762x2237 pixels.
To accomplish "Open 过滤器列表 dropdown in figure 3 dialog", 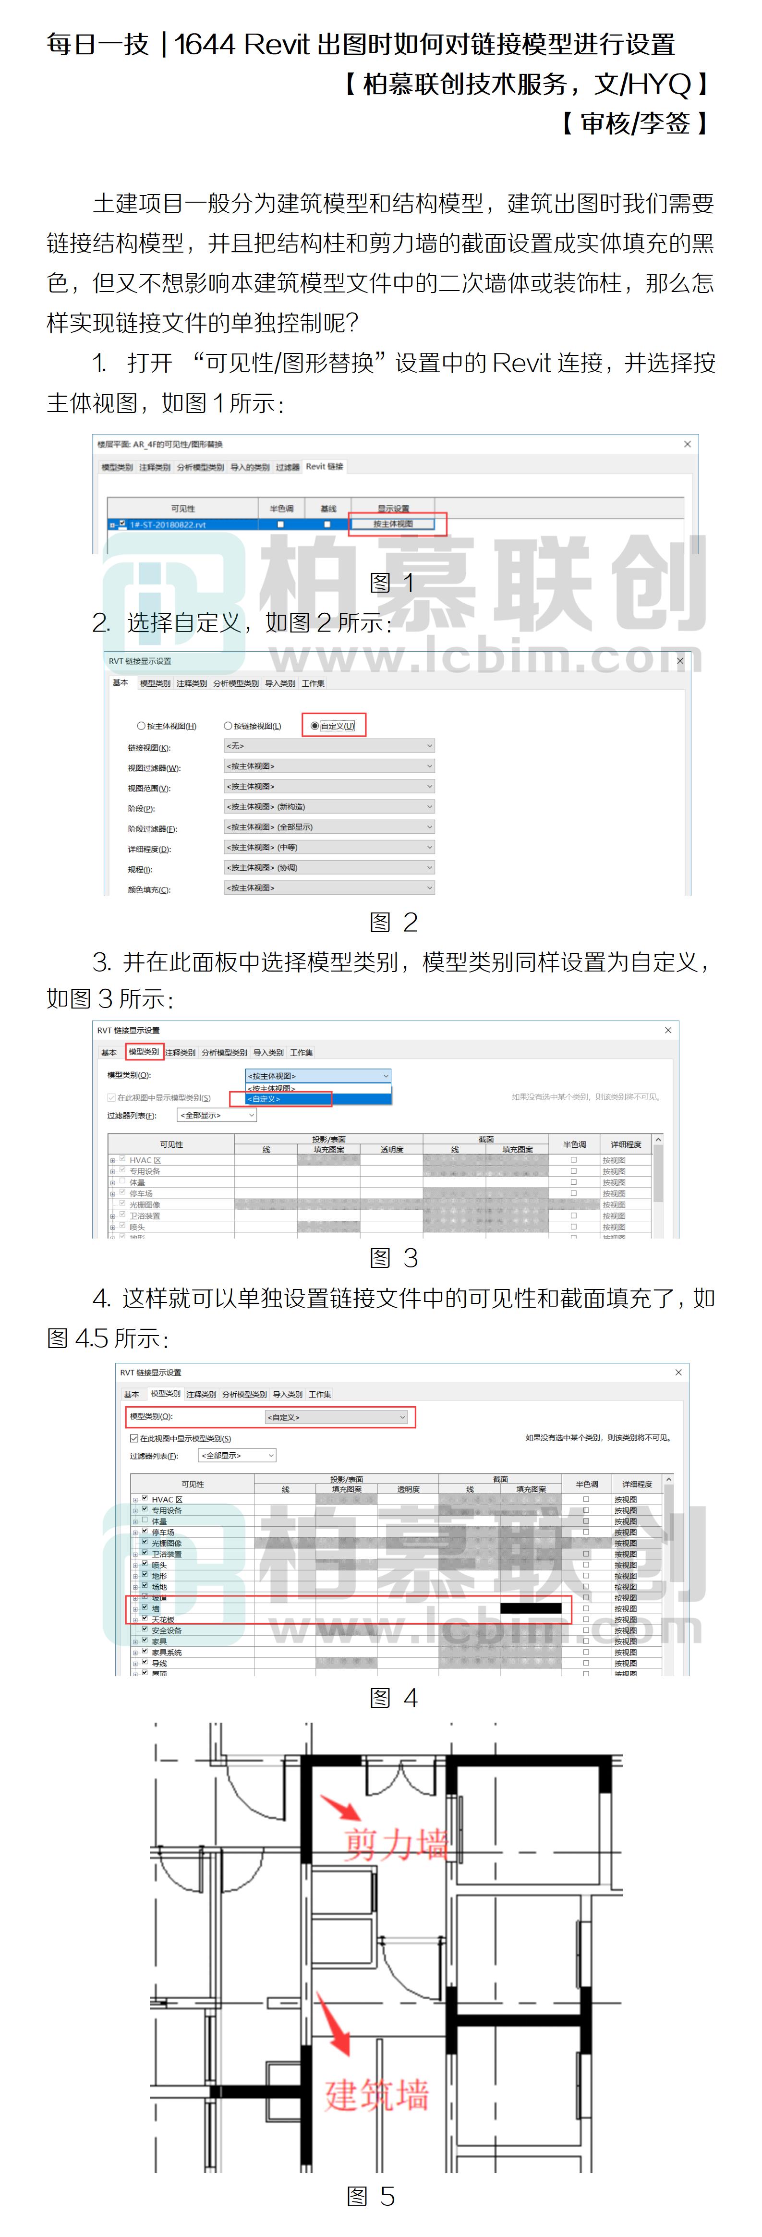I will pos(217,1115).
